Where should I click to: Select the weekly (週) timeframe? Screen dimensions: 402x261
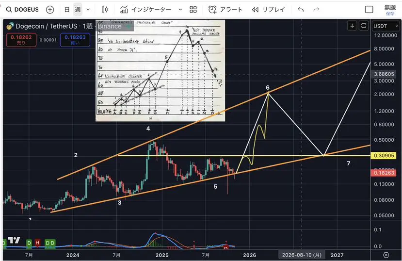78,10
